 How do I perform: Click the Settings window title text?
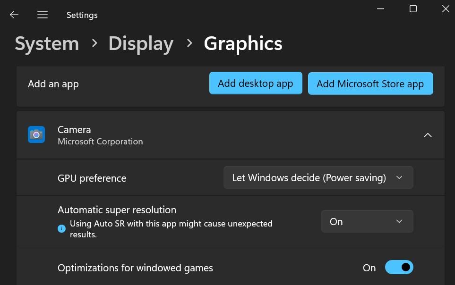coord(82,15)
